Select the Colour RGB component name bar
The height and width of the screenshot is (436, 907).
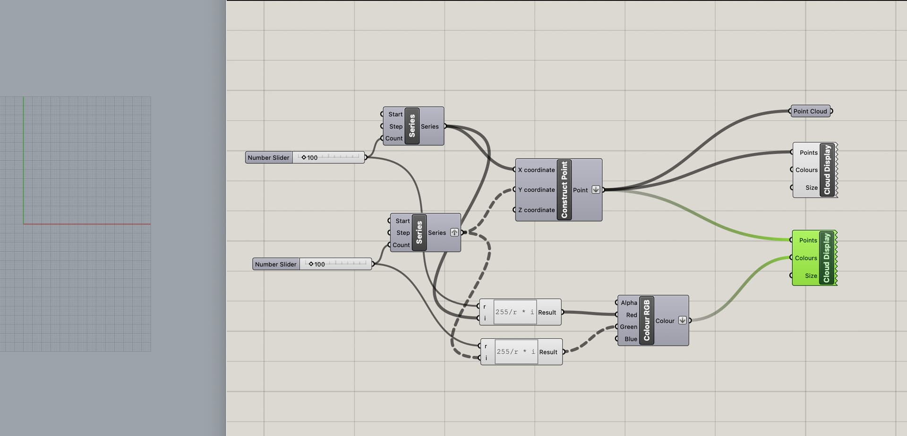647,320
